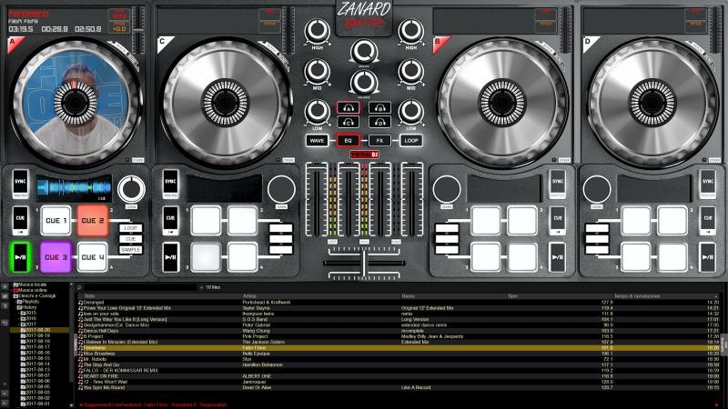This screenshot has height=409, width=728.
Task: Hit the CUE transport button on deck A
Action: [20, 220]
